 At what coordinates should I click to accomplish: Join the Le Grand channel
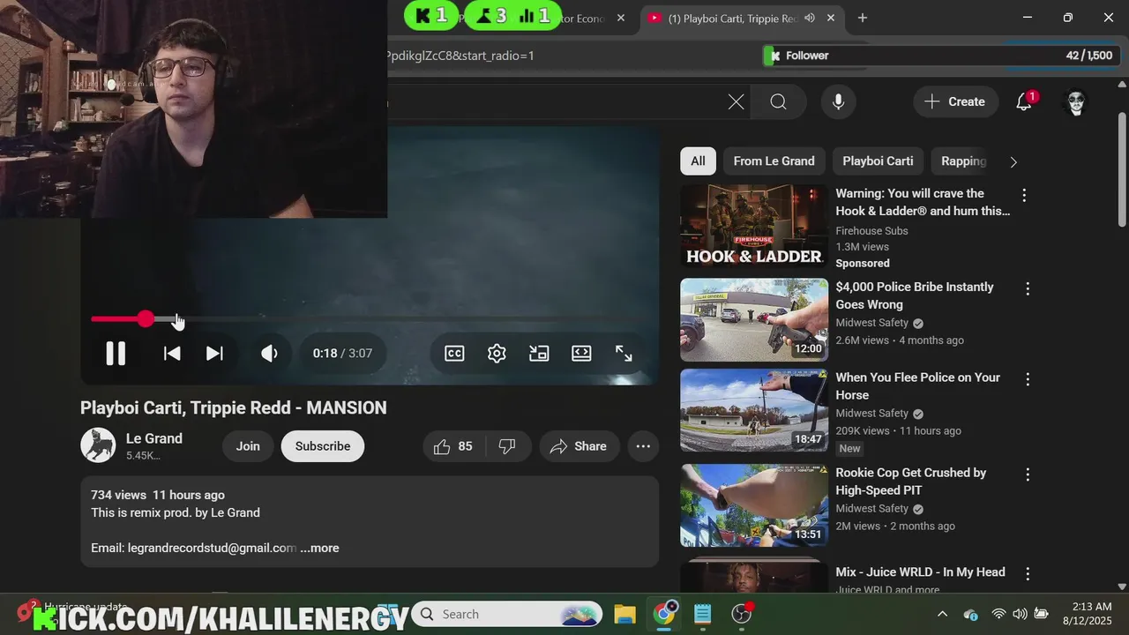248,446
